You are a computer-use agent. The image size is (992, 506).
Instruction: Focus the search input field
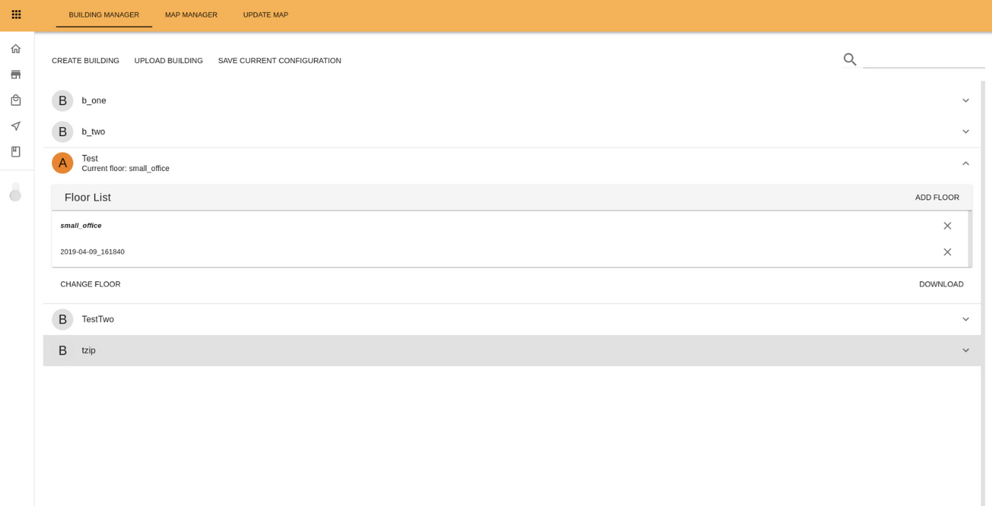pyautogui.click(x=924, y=59)
